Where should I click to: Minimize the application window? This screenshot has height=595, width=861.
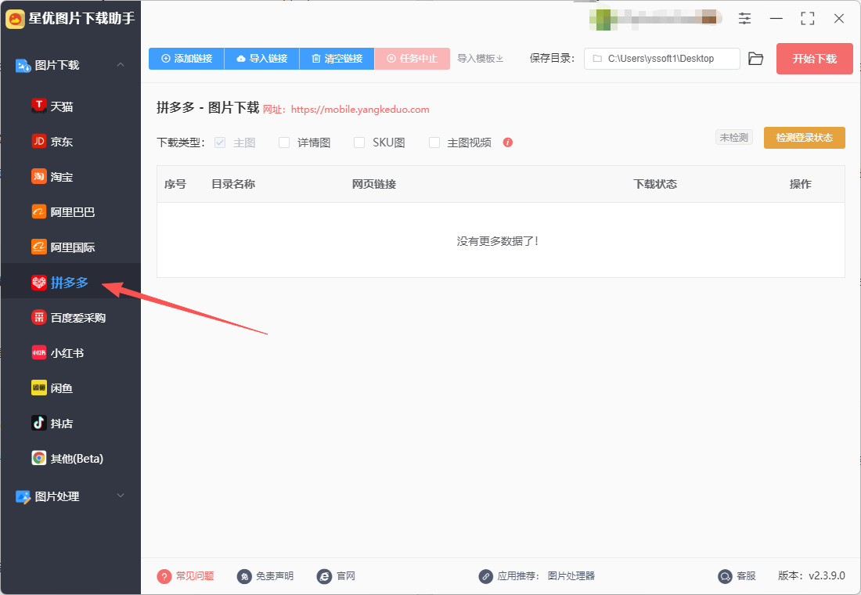point(776,18)
